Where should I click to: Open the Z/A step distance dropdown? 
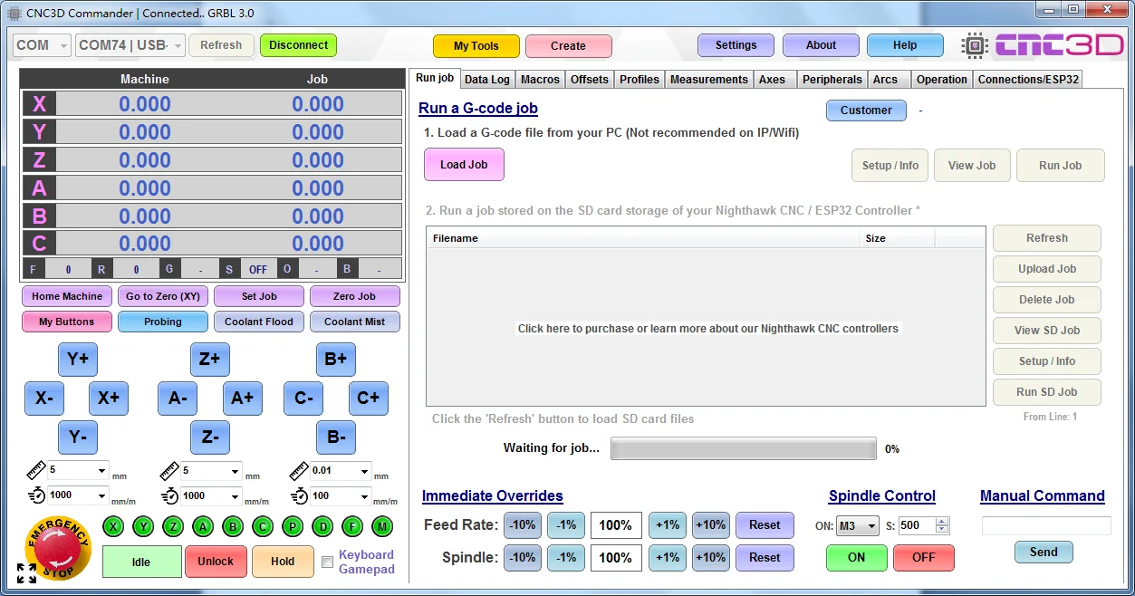[211, 470]
